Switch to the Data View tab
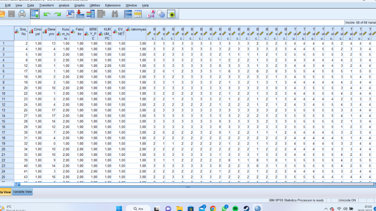This screenshot has width=376, height=211. [x=5, y=192]
